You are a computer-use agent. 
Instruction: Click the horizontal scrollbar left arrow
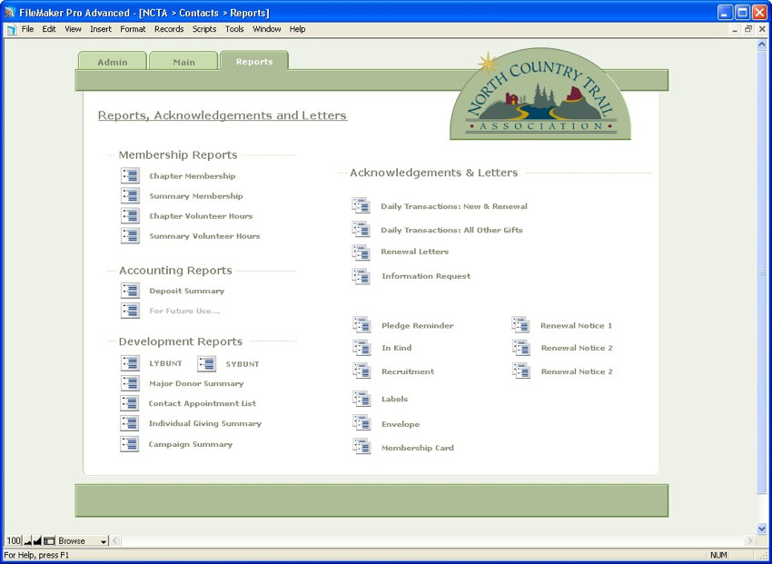click(x=114, y=541)
